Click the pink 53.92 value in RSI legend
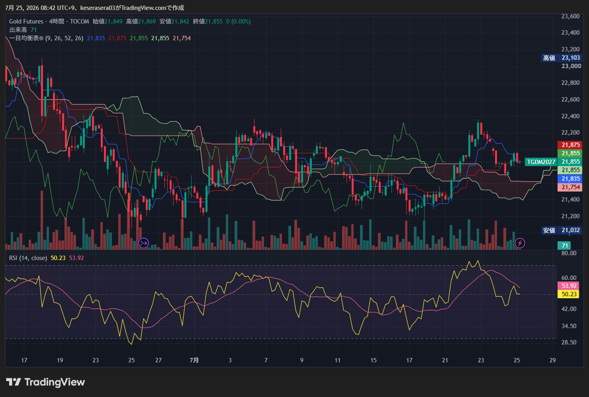589x397 pixels. (76, 258)
